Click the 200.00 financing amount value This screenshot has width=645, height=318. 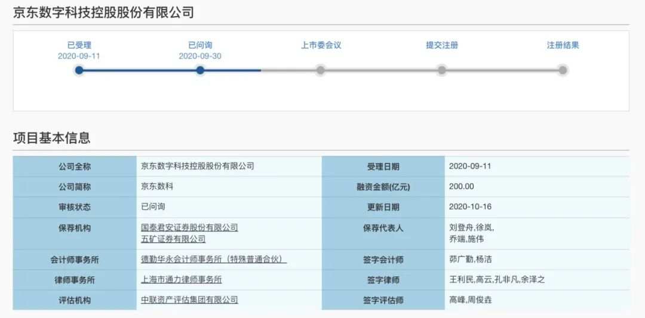462,187
